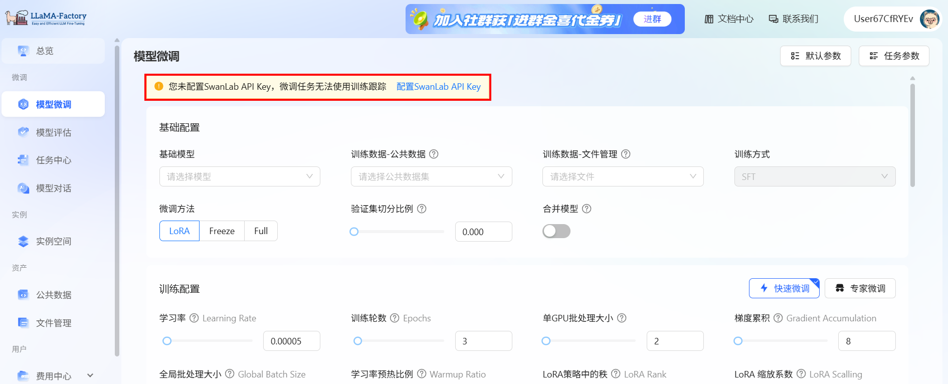Click help icon next to 训练数据-公共数据
The height and width of the screenshot is (384, 948).
tap(434, 154)
